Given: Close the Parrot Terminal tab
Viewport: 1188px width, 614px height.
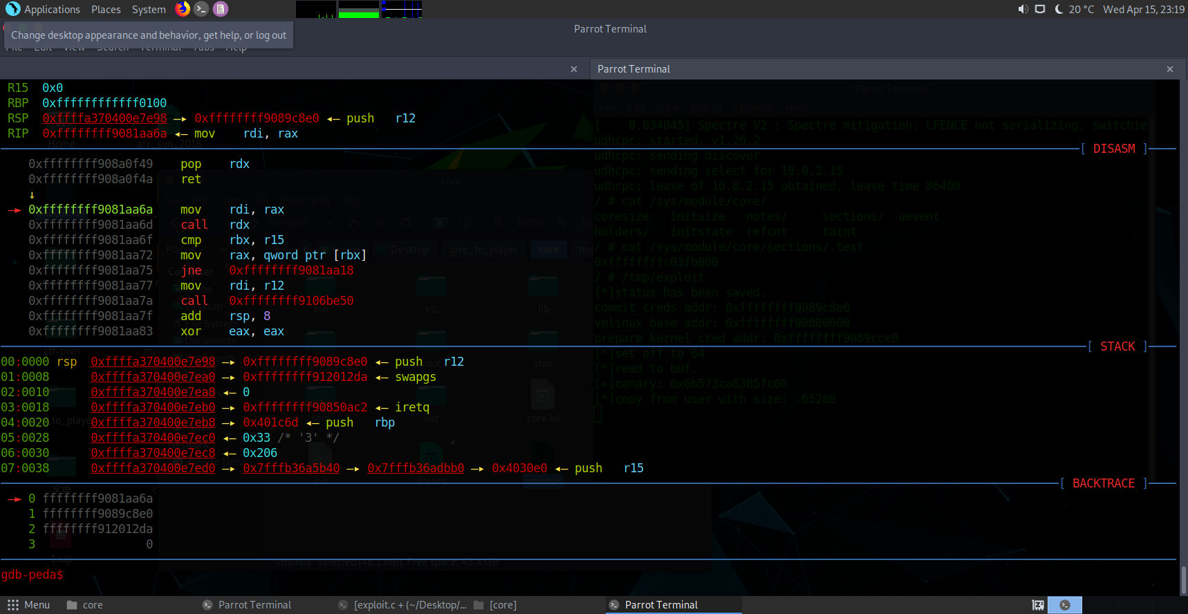Looking at the screenshot, I should (1170, 69).
